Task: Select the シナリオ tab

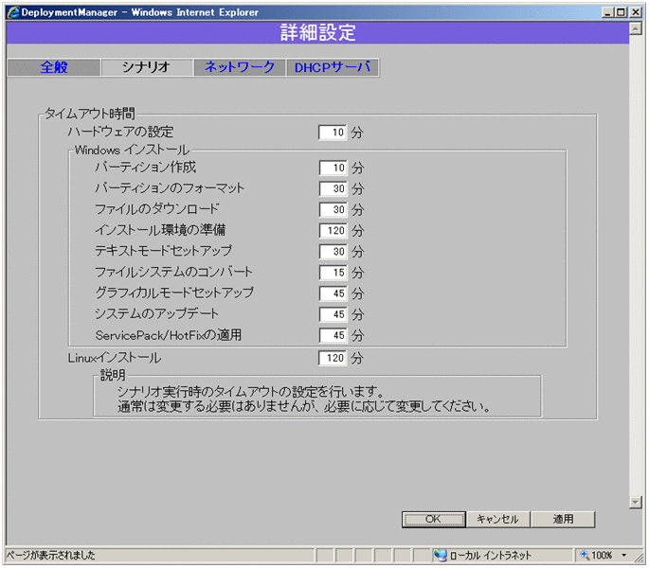Action: point(147,67)
